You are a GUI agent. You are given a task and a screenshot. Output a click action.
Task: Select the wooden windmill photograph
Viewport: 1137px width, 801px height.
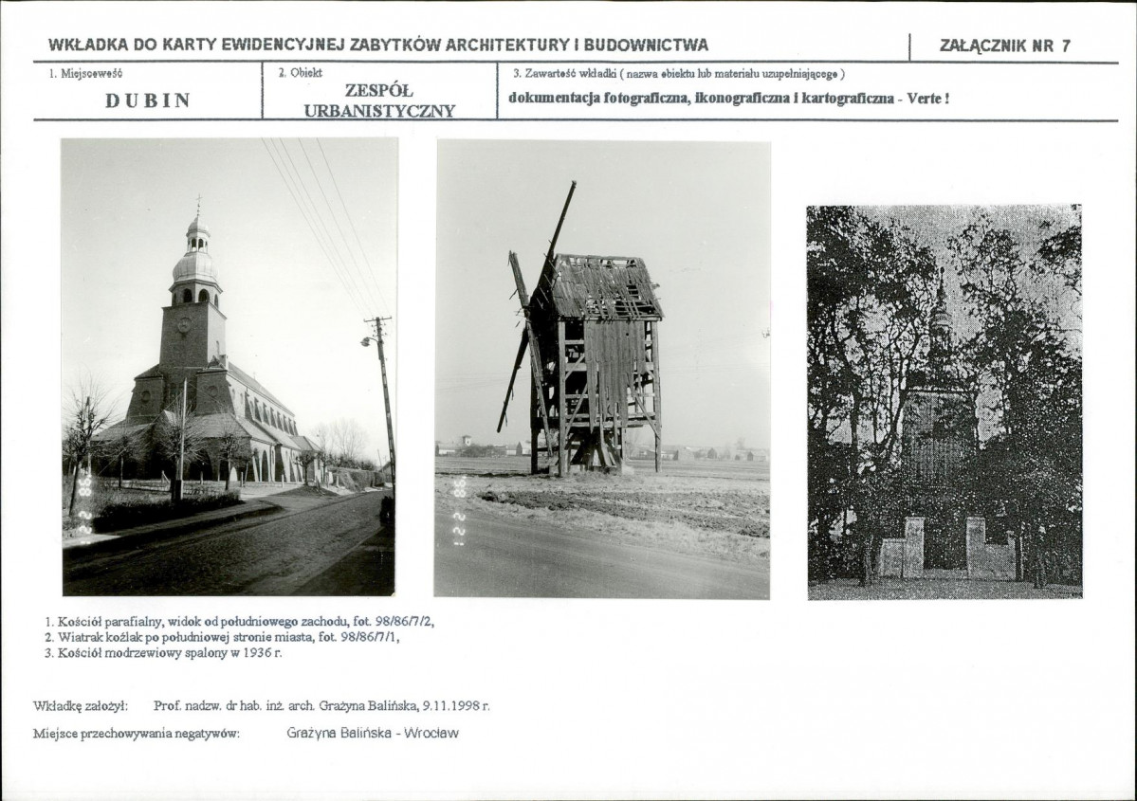602,370
